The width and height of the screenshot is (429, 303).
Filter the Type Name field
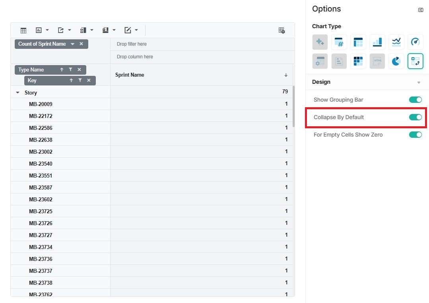[x=70, y=70]
